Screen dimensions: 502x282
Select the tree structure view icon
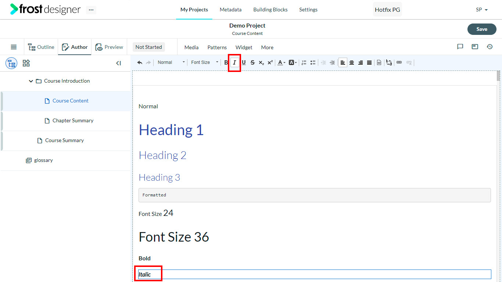(11, 63)
